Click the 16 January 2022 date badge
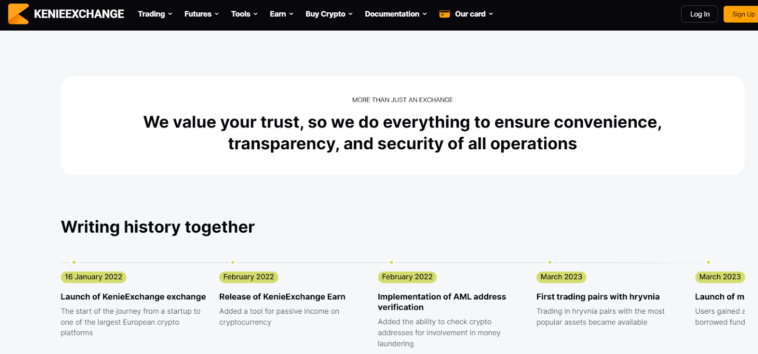The height and width of the screenshot is (354, 758). pyautogui.click(x=93, y=277)
